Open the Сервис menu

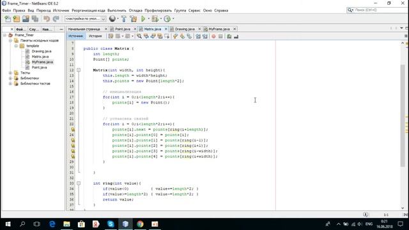point(194,10)
